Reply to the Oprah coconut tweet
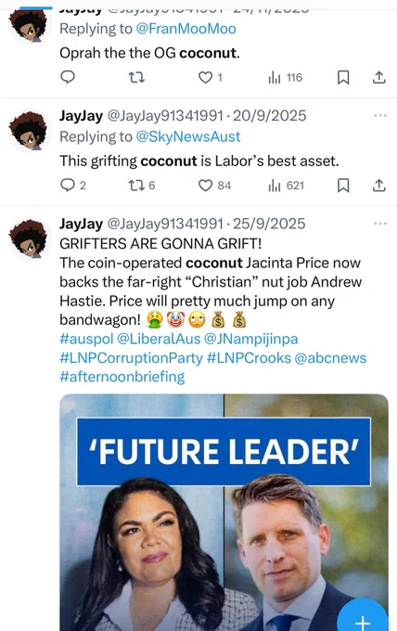 click(x=68, y=76)
